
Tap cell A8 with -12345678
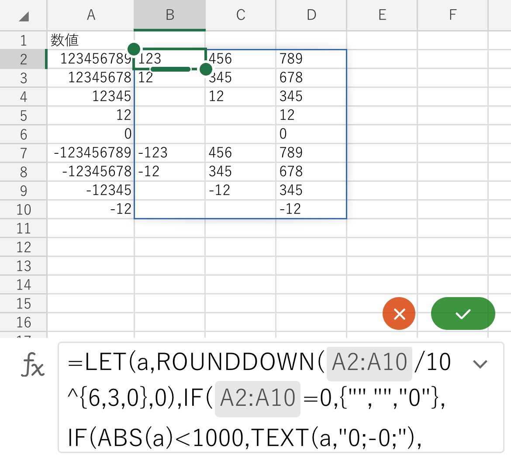pos(90,171)
